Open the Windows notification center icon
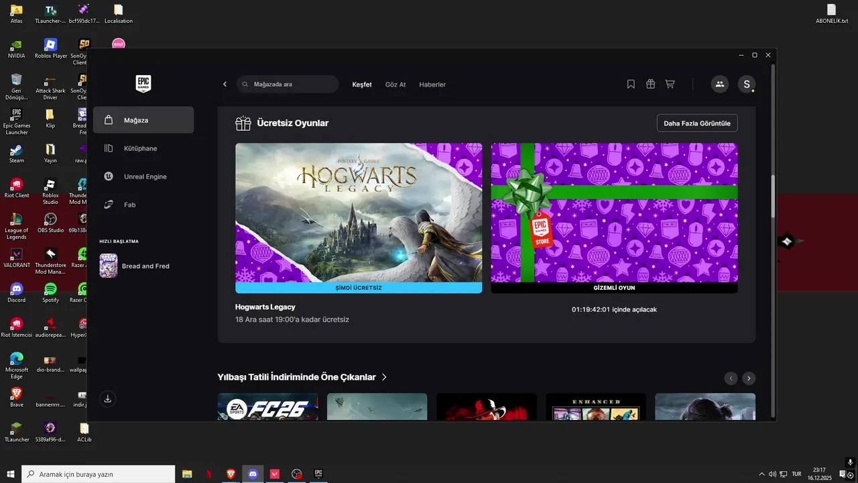 (x=843, y=474)
